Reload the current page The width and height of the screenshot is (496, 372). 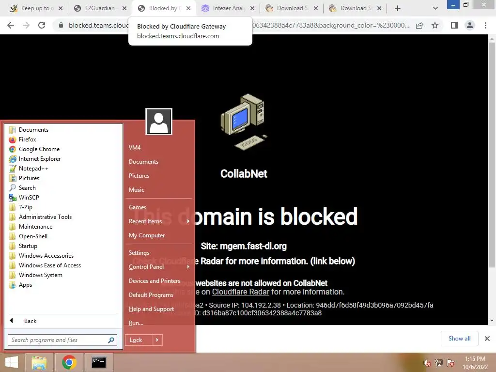(x=42, y=25)
